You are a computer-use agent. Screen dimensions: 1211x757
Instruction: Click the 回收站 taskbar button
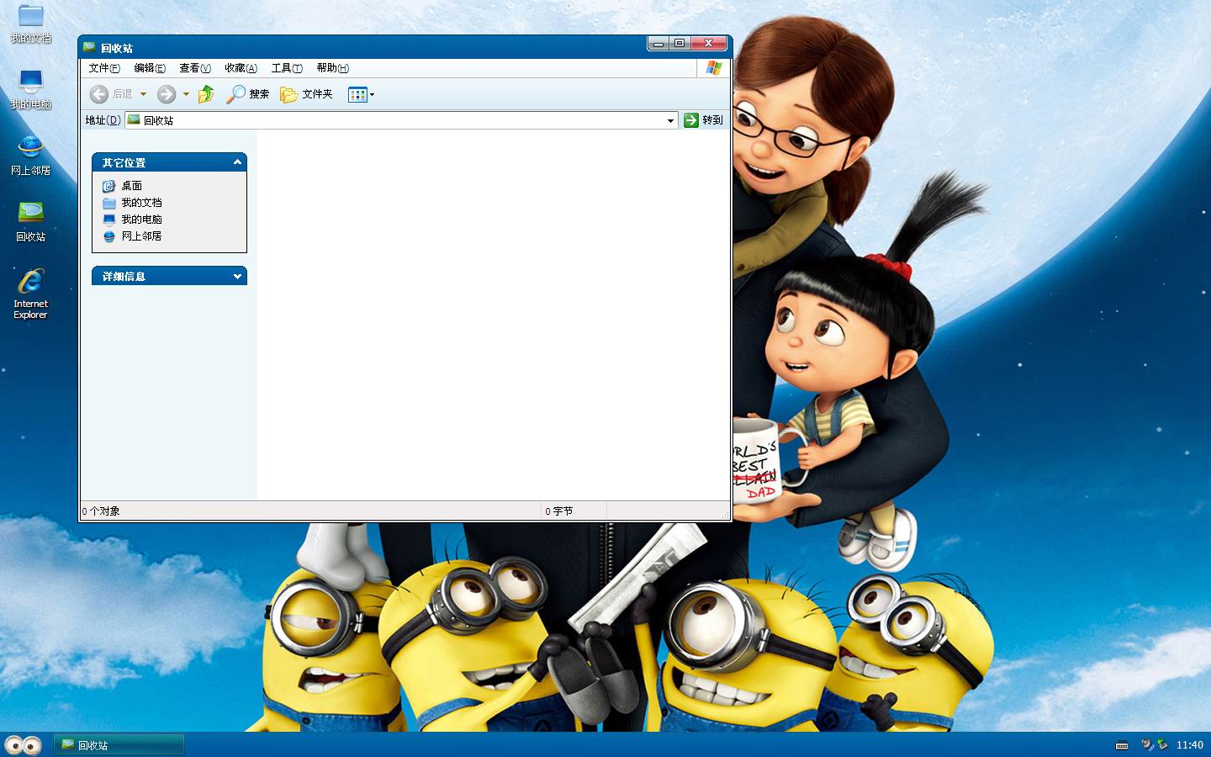coord(119,745)
